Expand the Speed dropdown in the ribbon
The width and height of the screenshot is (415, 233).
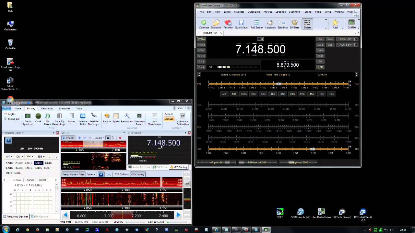(x=116, y=119)
